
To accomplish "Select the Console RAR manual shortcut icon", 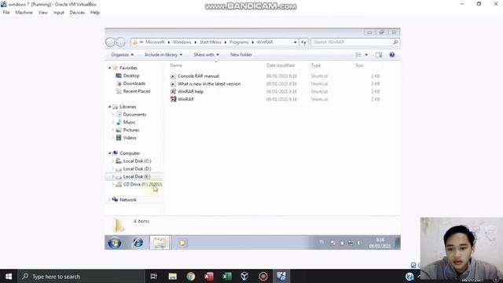I will (173, 76).
